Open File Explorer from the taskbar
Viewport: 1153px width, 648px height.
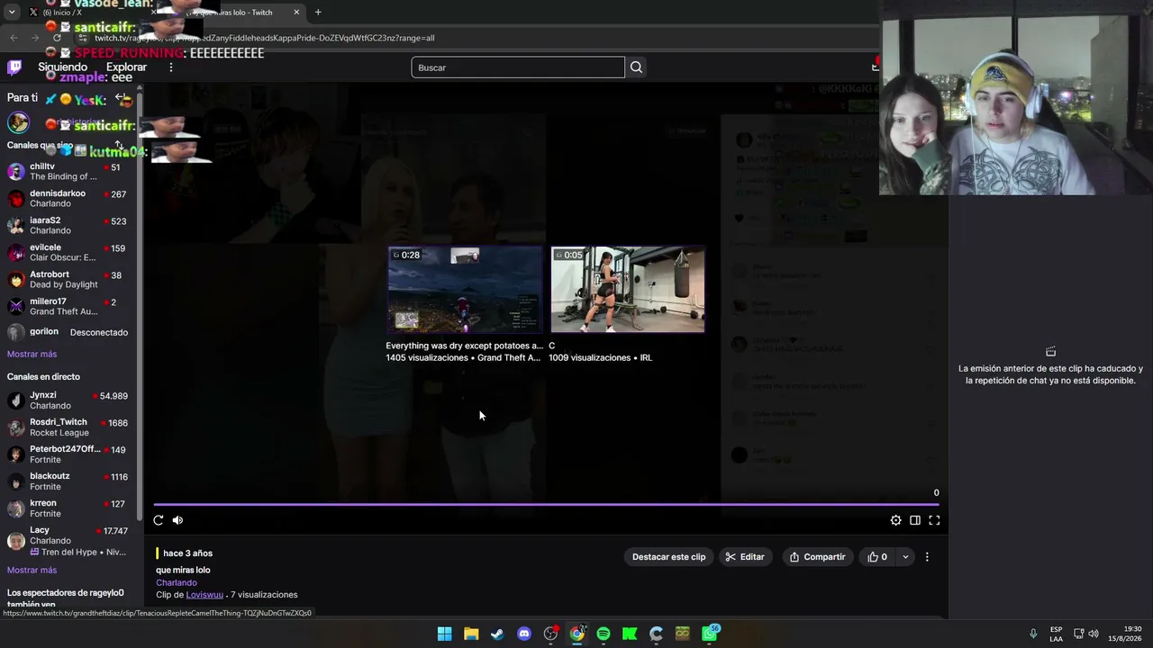(471, 634)
